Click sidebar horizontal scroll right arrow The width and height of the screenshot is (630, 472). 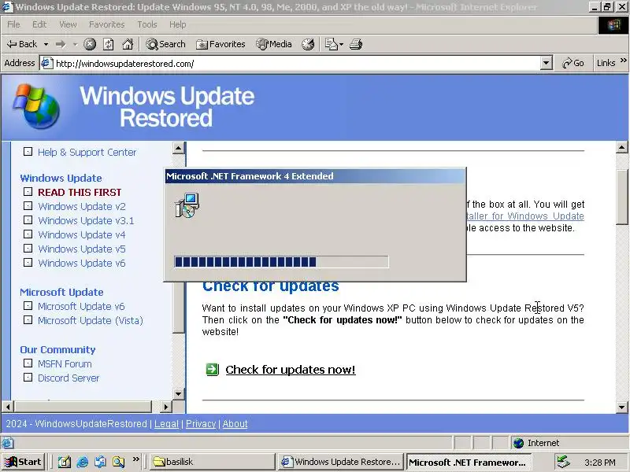pos(165,407)
